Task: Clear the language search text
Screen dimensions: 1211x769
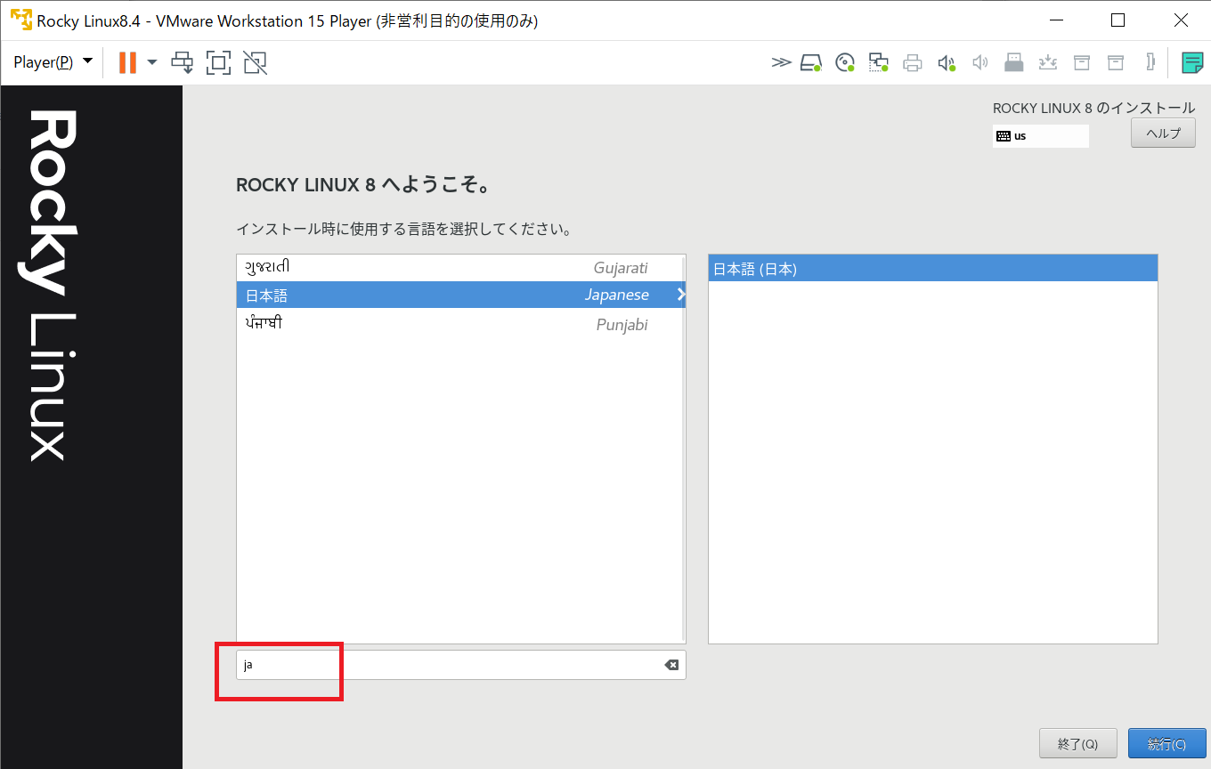Action: tap(671, 665)
